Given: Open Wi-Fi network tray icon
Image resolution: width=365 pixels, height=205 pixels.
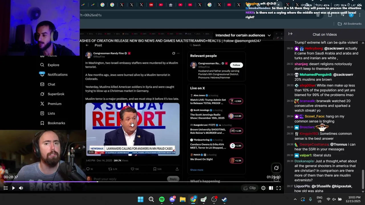Looking at the screenshot, I should point(328,199).
